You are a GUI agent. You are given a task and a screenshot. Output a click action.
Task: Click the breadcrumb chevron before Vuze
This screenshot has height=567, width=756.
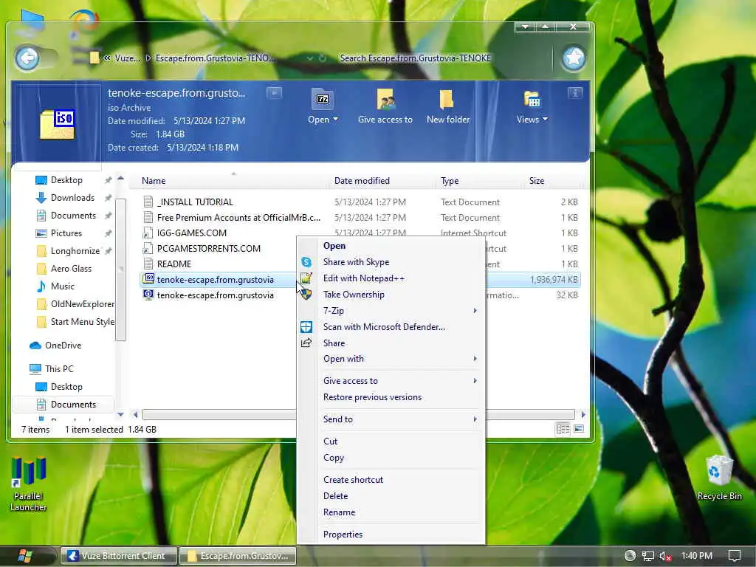click(107, 58)
